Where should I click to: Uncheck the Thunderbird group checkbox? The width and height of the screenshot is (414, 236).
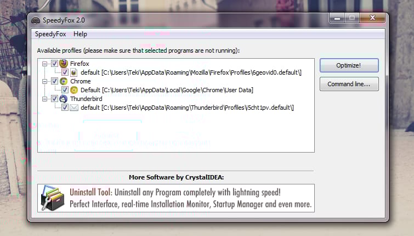coord(54,99)
